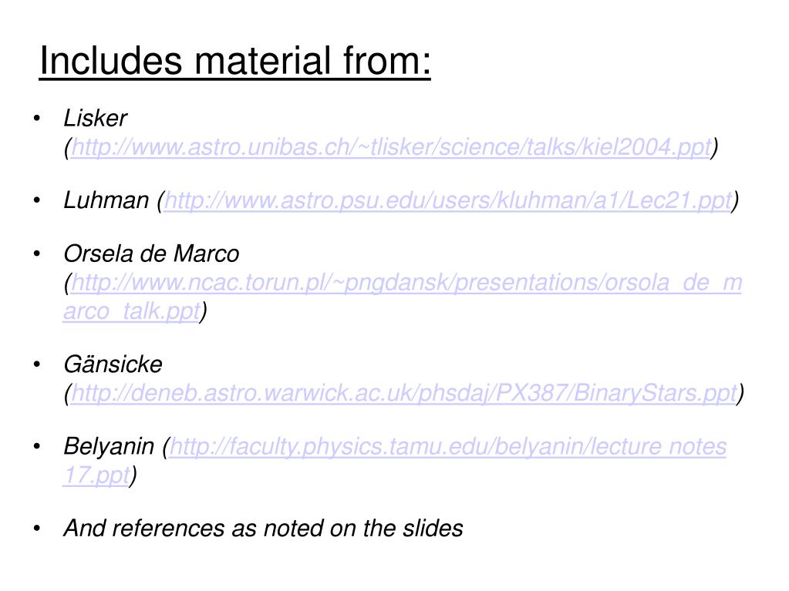Open the faculty.physics.tamu.edu belyanin link first line
The width and height of the screenshot is (789, 591).
click(448, 447)
